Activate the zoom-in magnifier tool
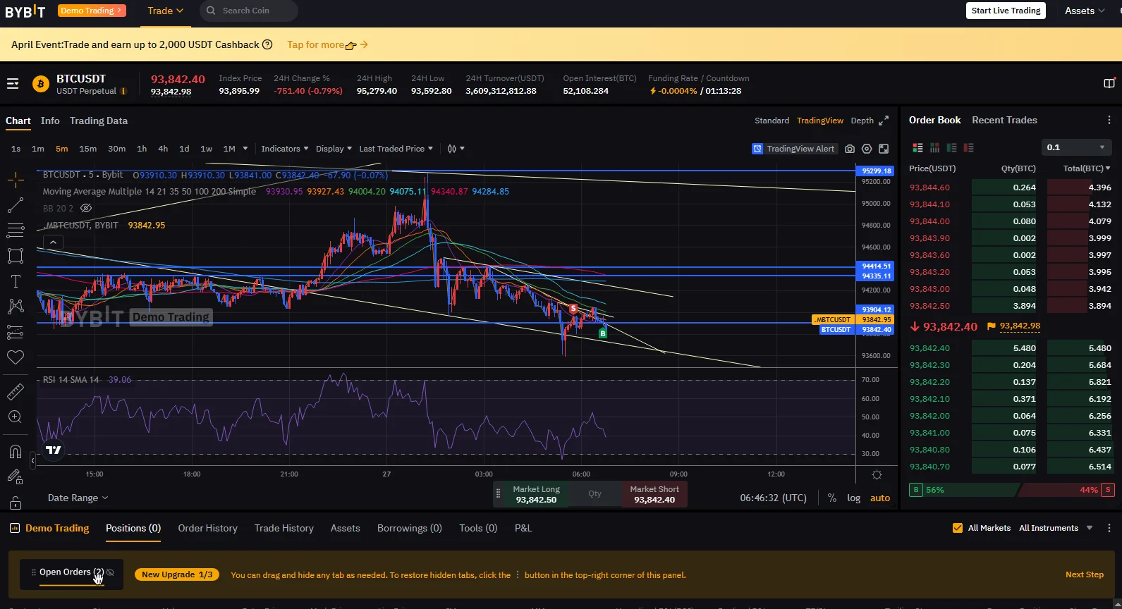 16,417
